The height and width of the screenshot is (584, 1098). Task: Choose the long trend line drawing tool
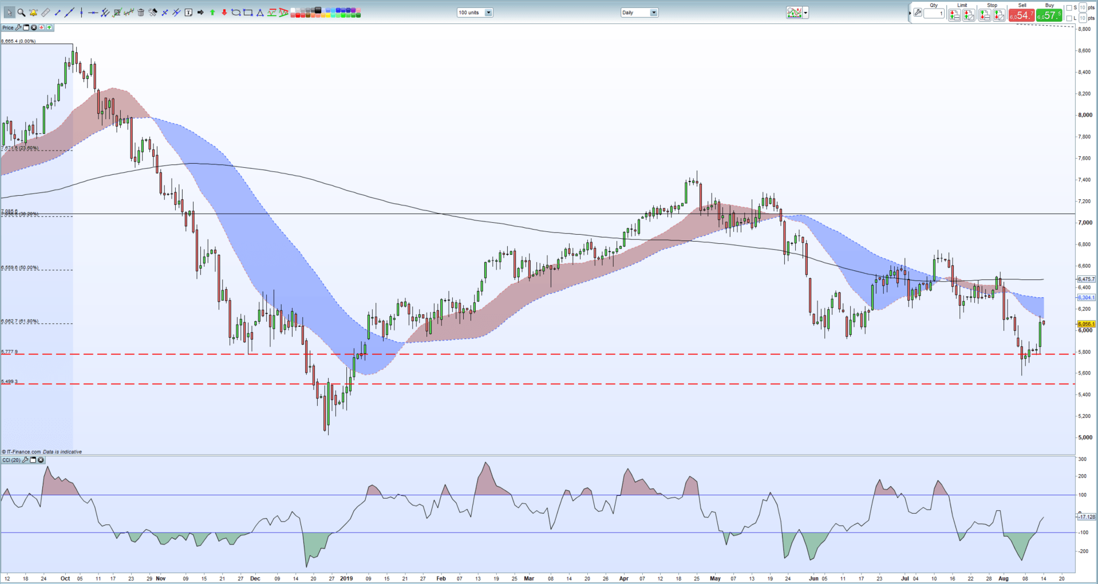tap(69, 13)
